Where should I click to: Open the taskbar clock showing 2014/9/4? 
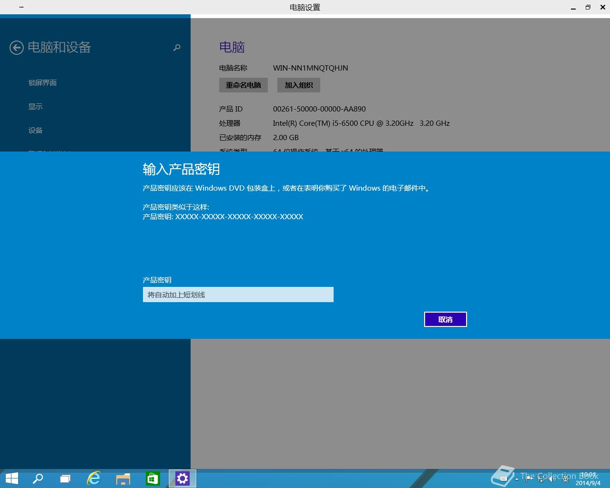pyautogui.click(x=588, y=479)
